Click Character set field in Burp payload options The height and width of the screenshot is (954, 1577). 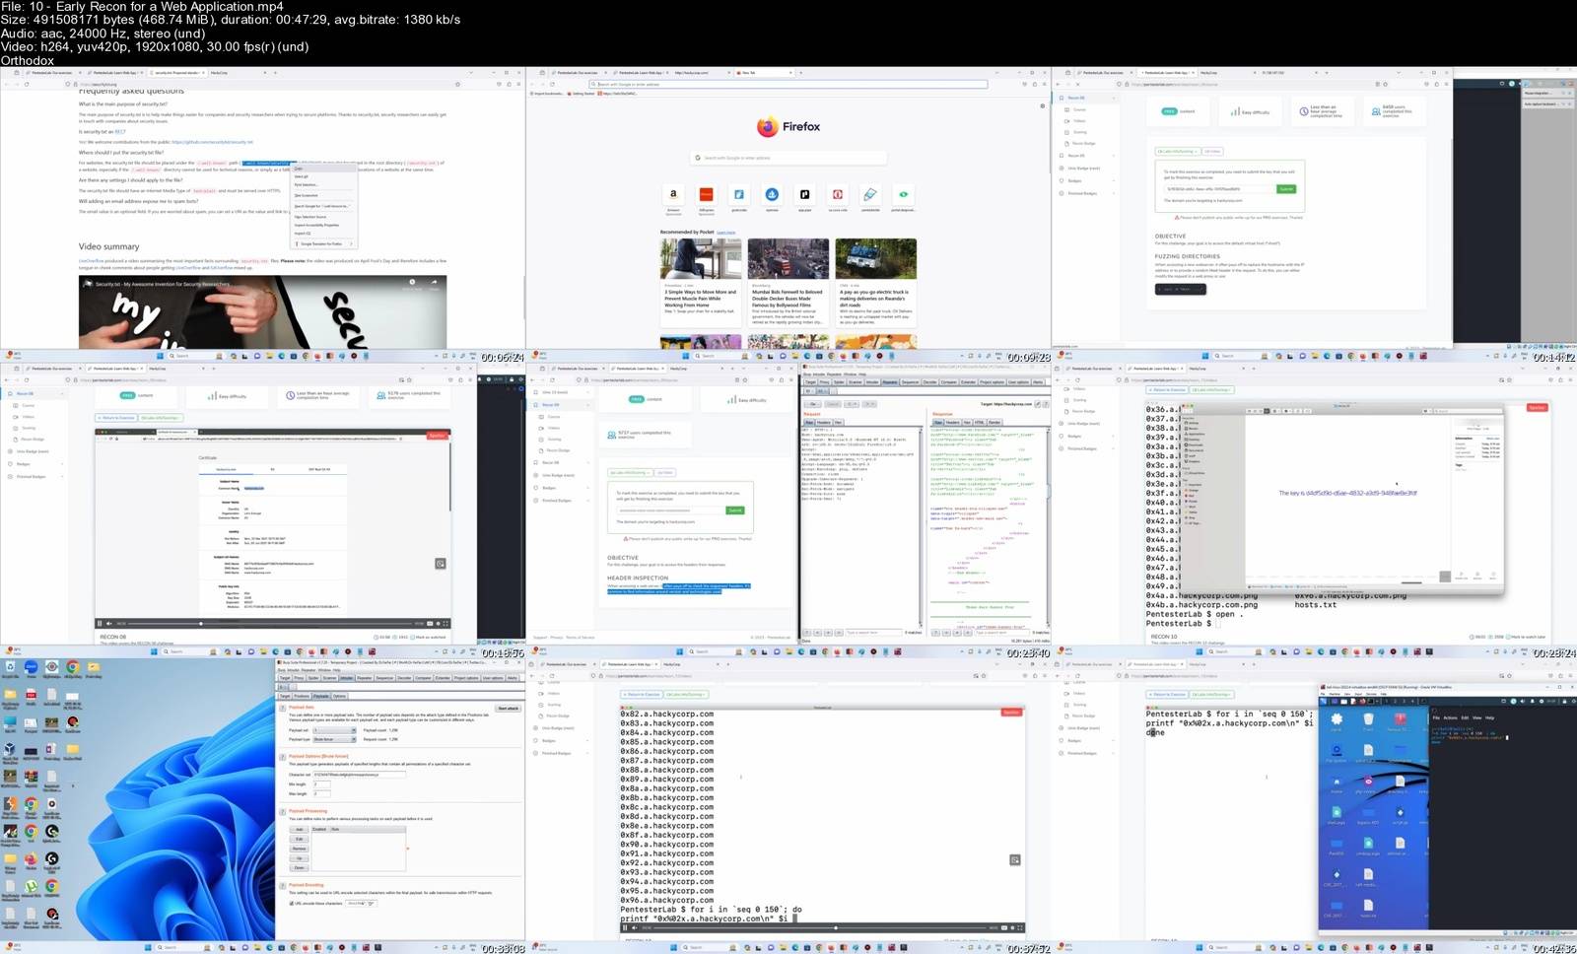click(359, 775)
